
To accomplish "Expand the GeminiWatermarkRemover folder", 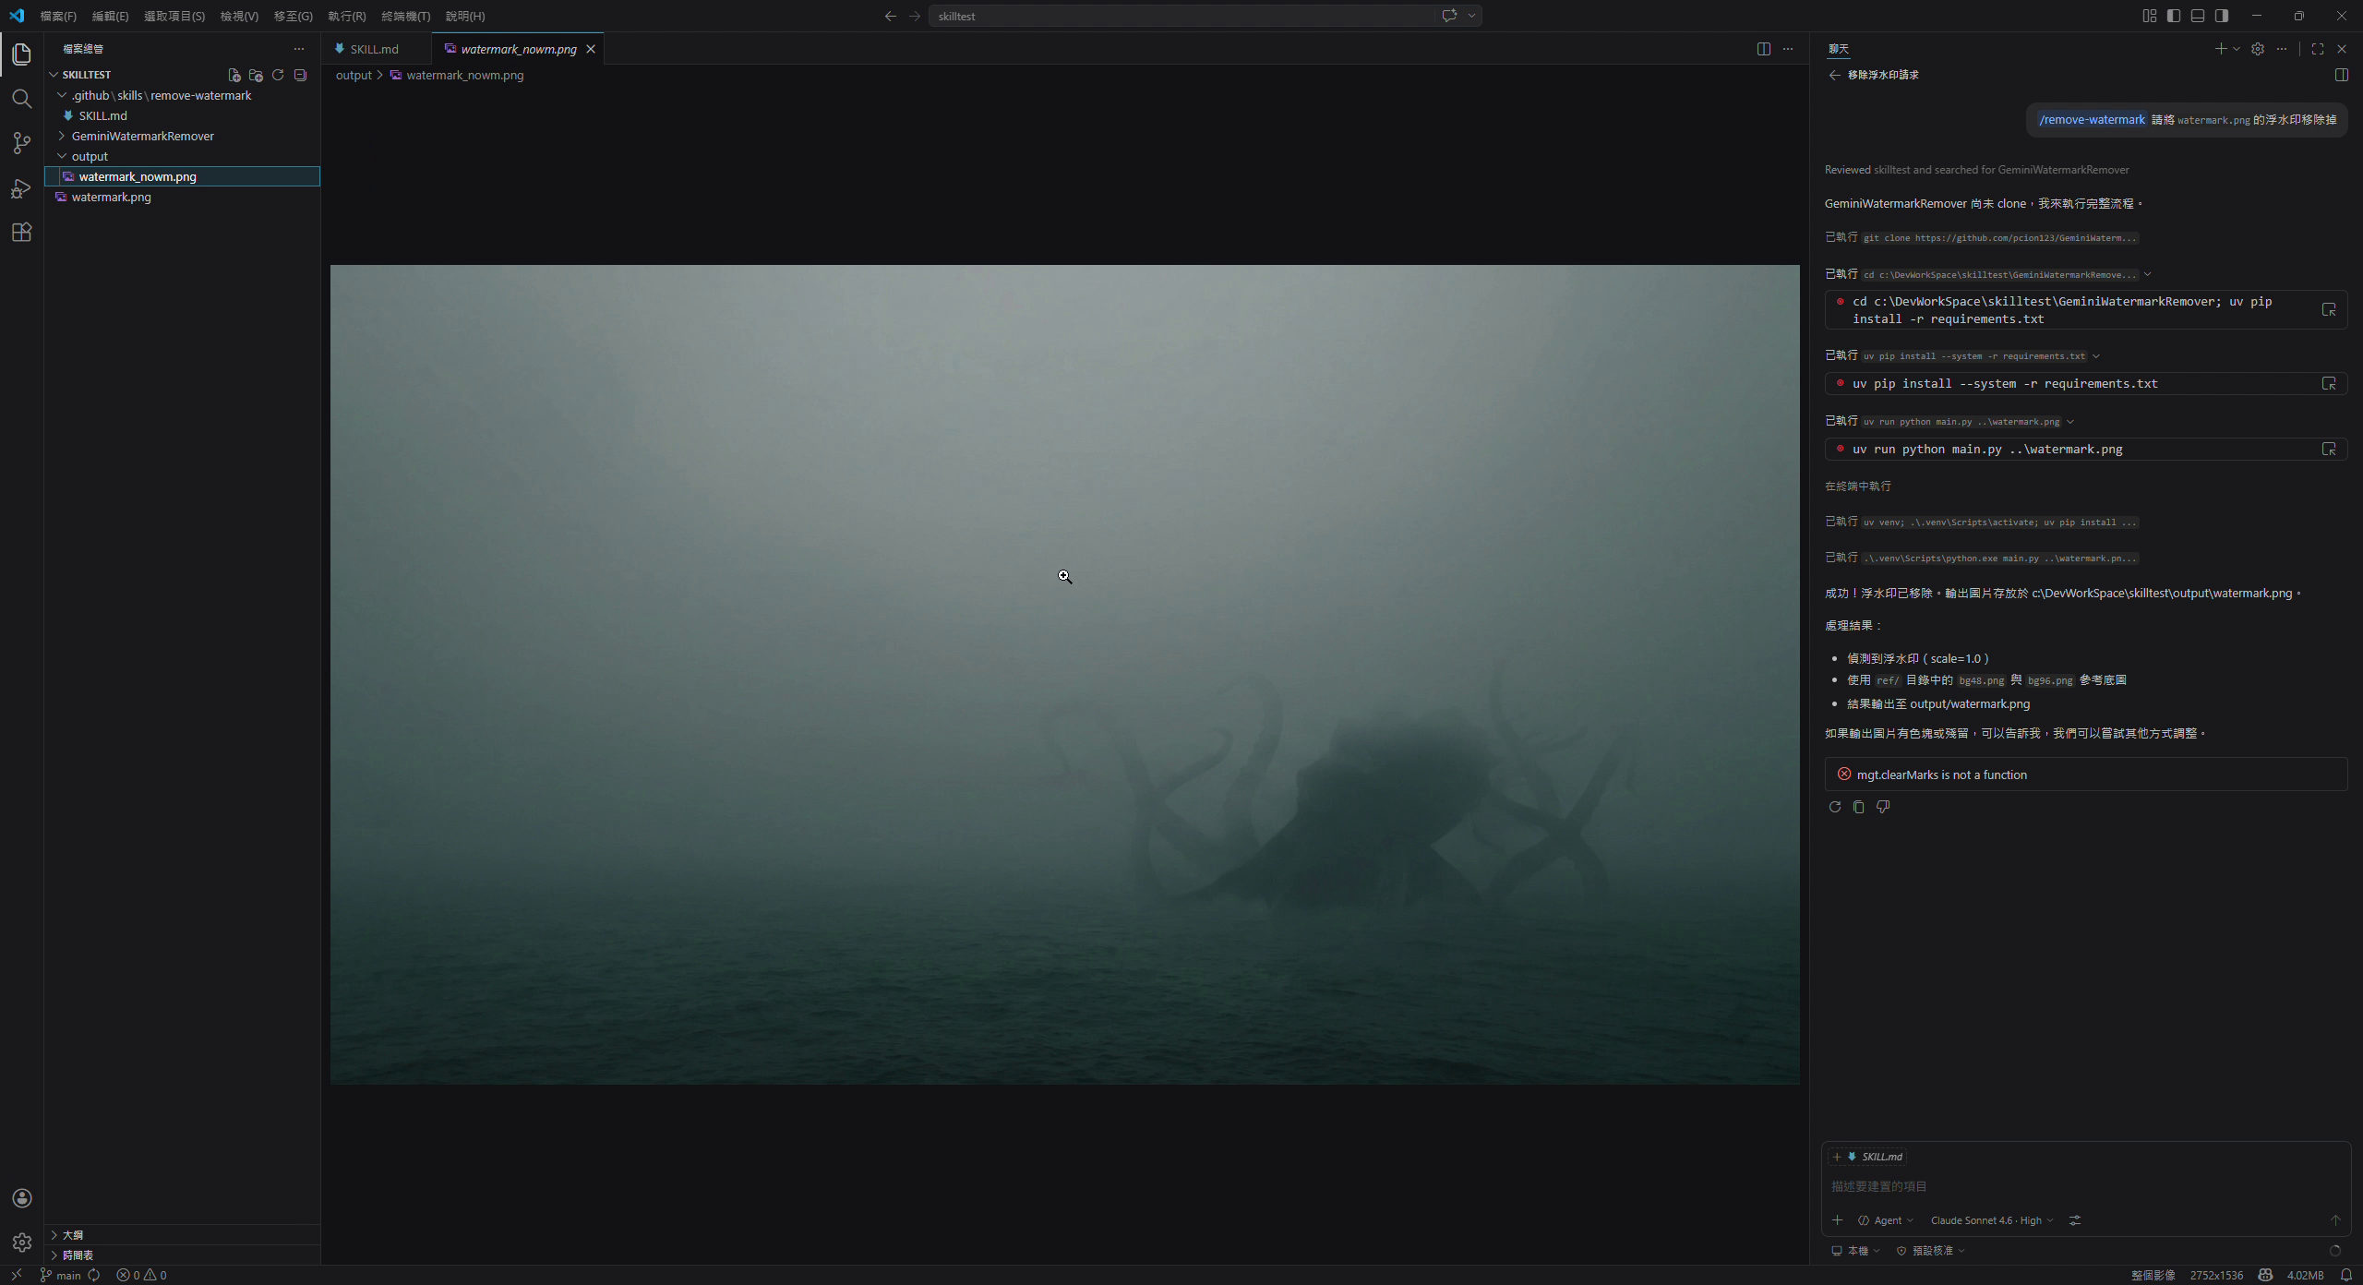I will tap(142, 136).
